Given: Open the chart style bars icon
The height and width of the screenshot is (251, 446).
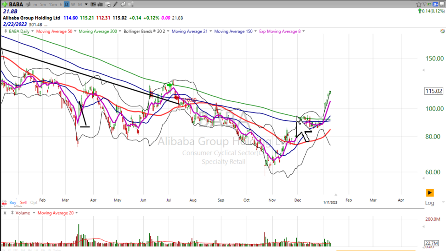Looking at the screenshot, I should pos(100,4).
